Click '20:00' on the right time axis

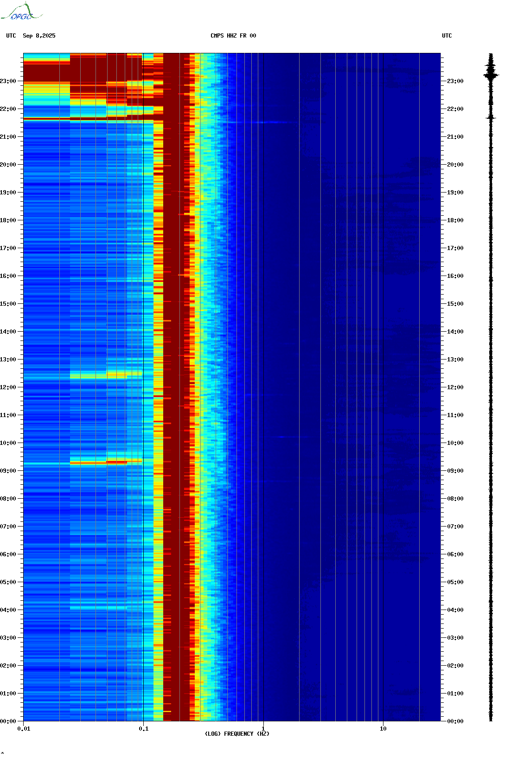click(x=455, y=165)
